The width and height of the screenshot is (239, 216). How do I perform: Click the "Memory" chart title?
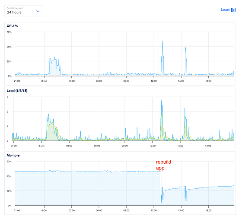click(13, 156)
